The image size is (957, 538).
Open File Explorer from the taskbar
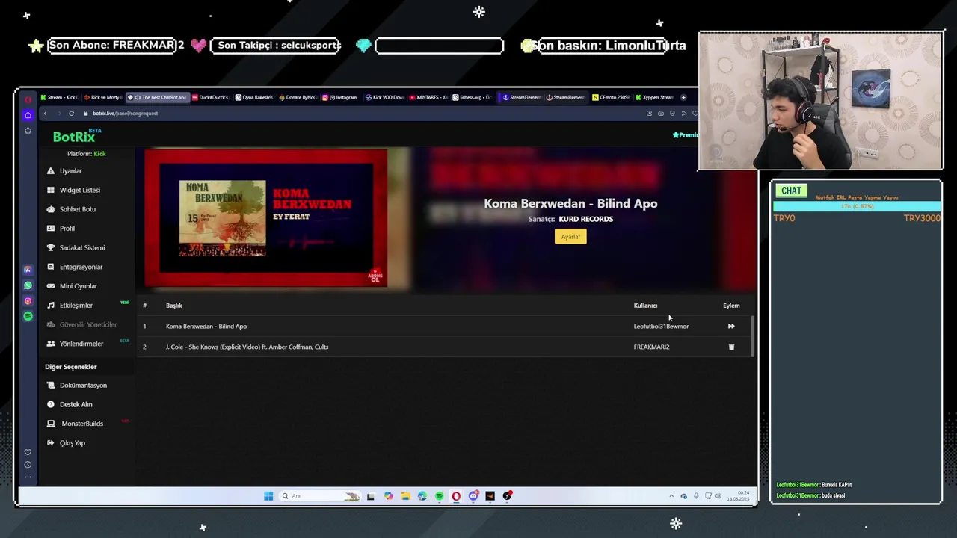point(405,496)
